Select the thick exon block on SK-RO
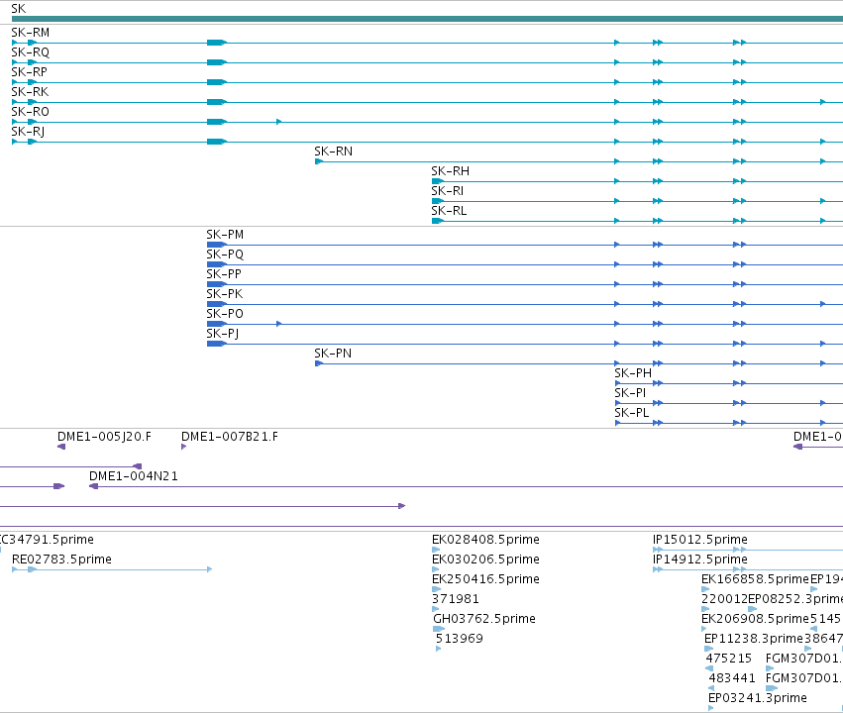 click(x=217, y=122)
